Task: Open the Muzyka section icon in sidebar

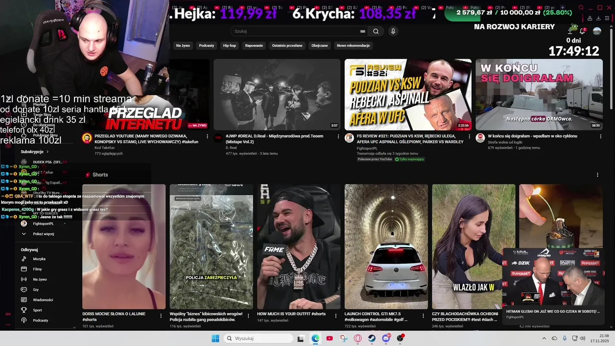Action: pyautogui.click(x=24, y=259)
